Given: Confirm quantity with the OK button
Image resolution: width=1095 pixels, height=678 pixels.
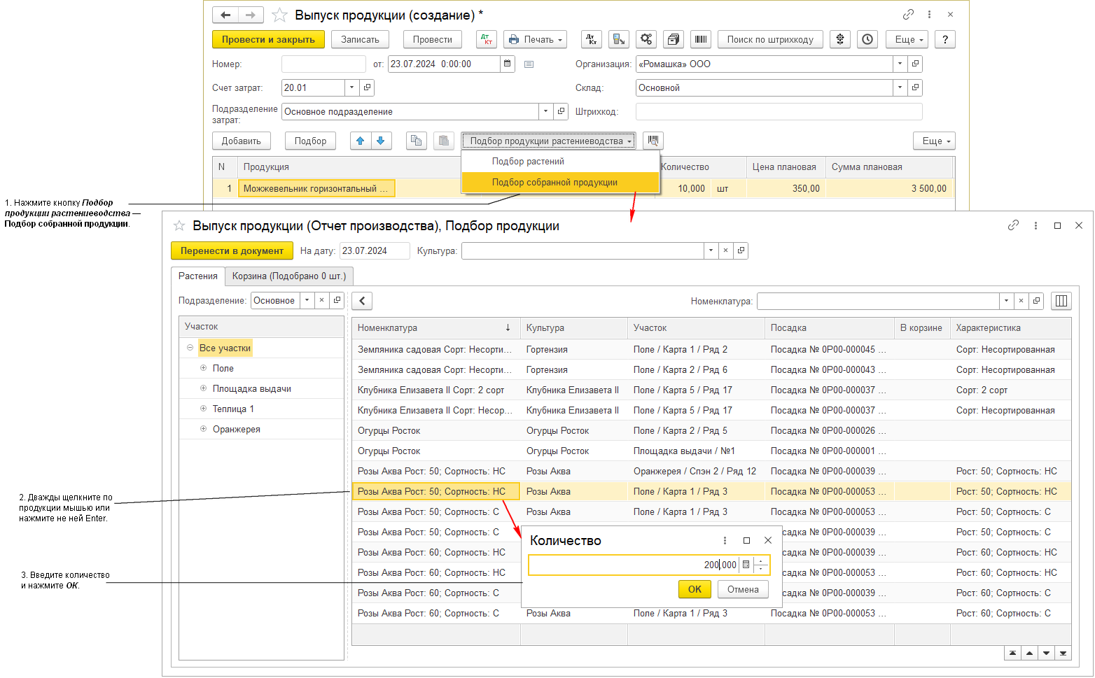Looking at the screenshot, I should tap(694, 589).
